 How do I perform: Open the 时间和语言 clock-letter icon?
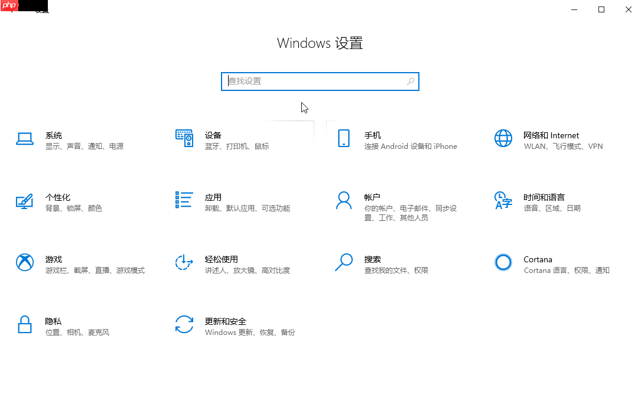click(503, 200)
